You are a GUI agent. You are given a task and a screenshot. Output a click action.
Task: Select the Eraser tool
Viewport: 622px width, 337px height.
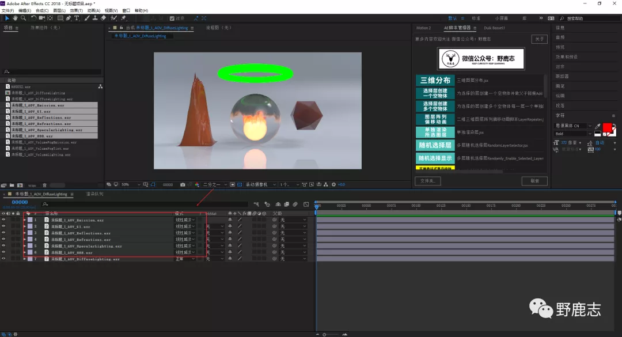[x=104, y=18]
